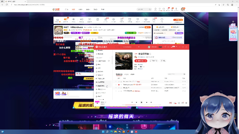Open the lyrics icon beside next-track button
This screenshot has height=134, width=239.
click(x=151, y=102)
